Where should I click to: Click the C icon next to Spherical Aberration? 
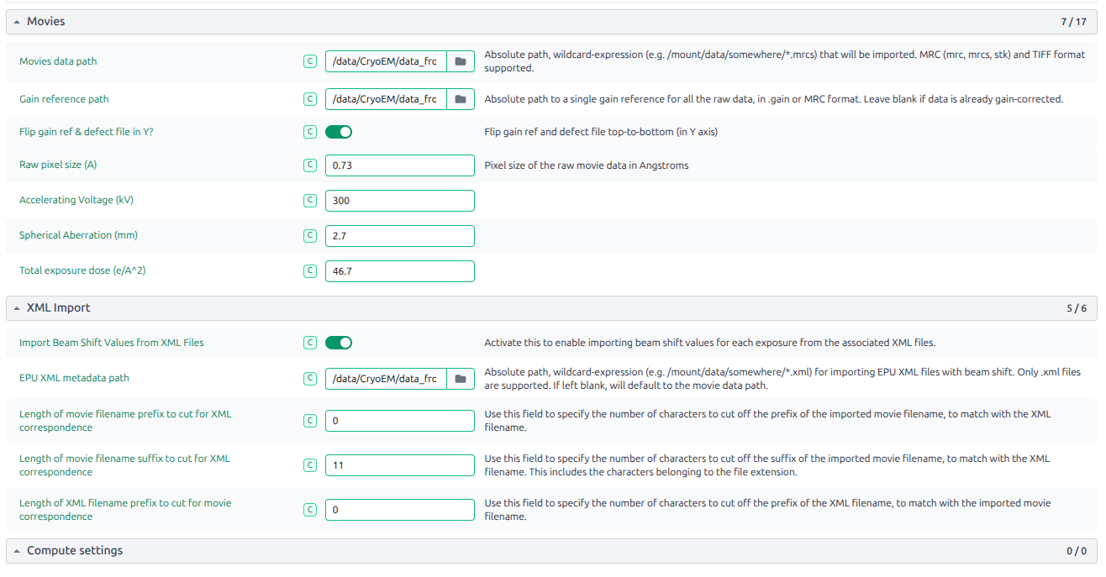point(310,236)
